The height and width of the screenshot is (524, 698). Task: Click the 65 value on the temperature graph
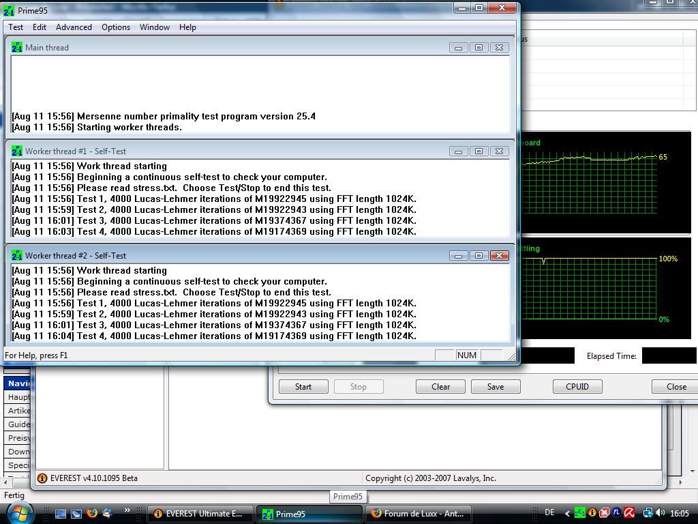pyautogui.click(x=663, y=157)
